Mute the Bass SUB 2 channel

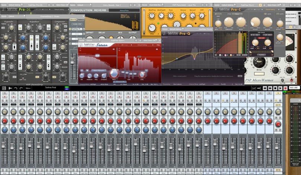215,170
